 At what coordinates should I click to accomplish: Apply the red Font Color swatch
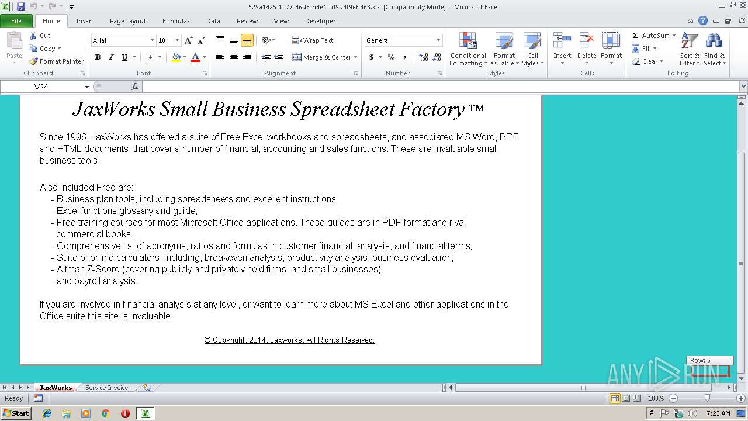[x=195, y=57]
